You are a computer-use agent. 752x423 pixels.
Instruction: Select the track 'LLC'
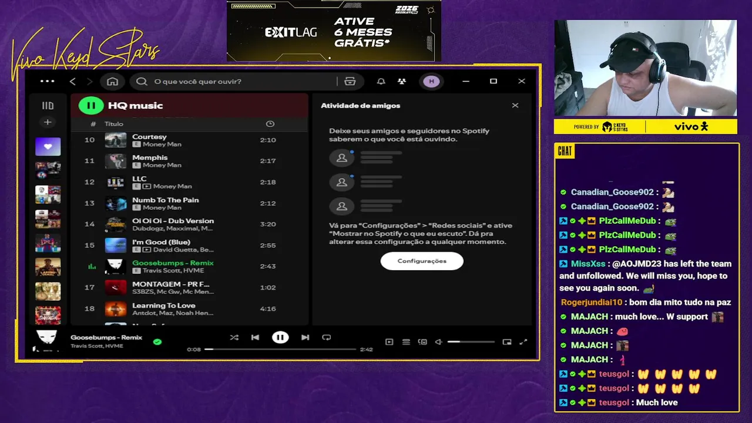[139, 179]
